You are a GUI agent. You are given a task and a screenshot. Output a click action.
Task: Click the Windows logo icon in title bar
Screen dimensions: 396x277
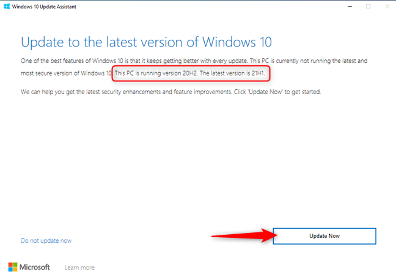tap(7, 6)
